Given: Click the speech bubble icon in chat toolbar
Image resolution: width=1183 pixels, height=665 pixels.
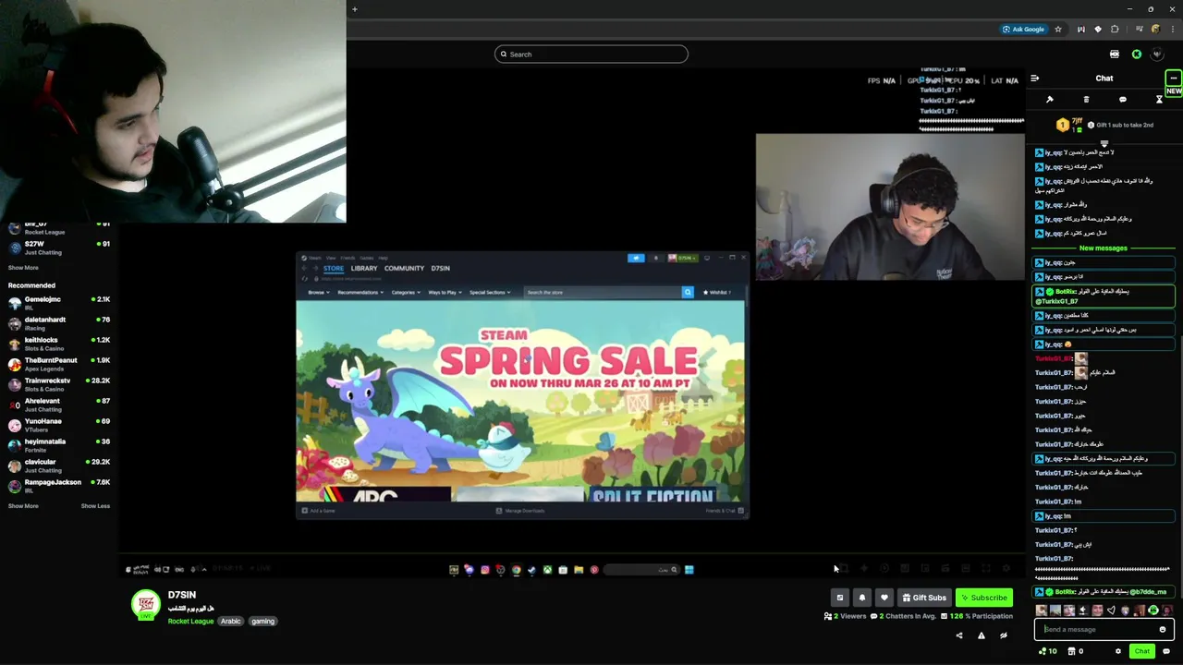Looking at the screenshot, I should click(1123, 100).
